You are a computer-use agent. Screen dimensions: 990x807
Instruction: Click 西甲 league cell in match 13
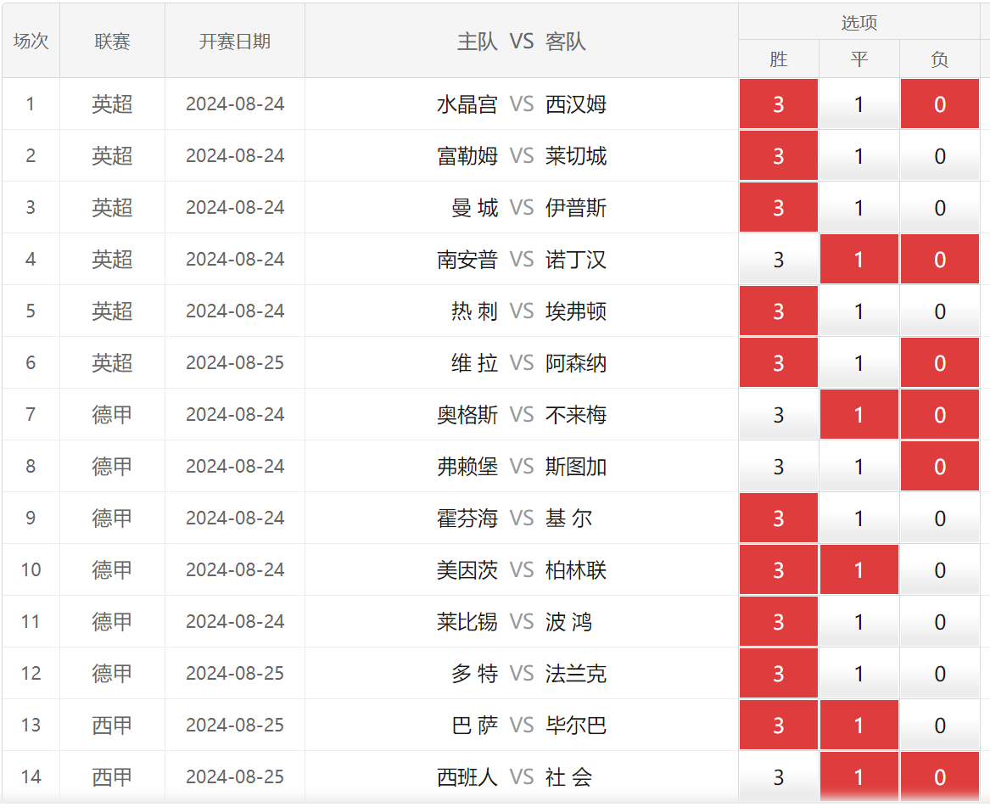tap(112, 725)
